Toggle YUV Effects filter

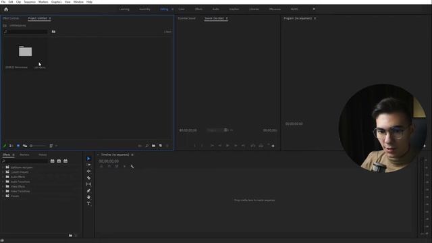tap(65, 161)
